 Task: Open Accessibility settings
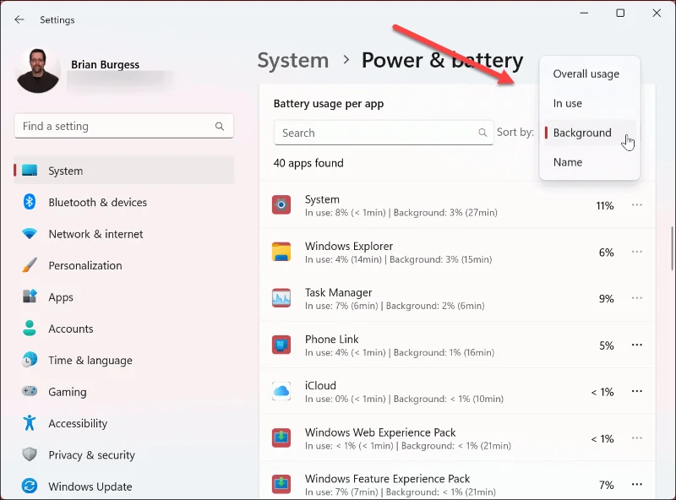pyautogui.click(x=124, y=423)
